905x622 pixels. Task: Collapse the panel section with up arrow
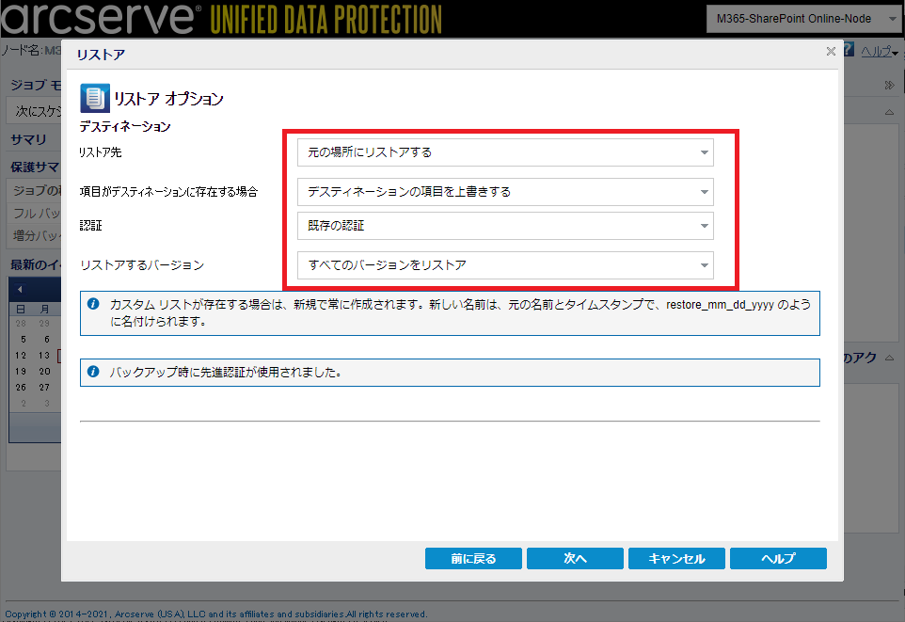pos(889,112)
